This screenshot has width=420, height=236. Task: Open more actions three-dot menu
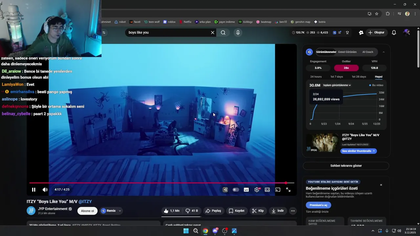[x=293, y=211]
